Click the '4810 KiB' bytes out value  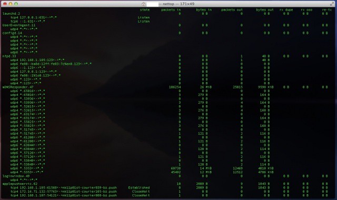[x=266, y=168]
